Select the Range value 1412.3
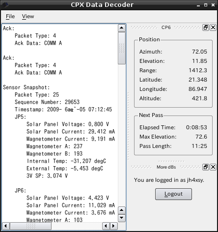This screenshot has height=232, width=218. point(198,70)
